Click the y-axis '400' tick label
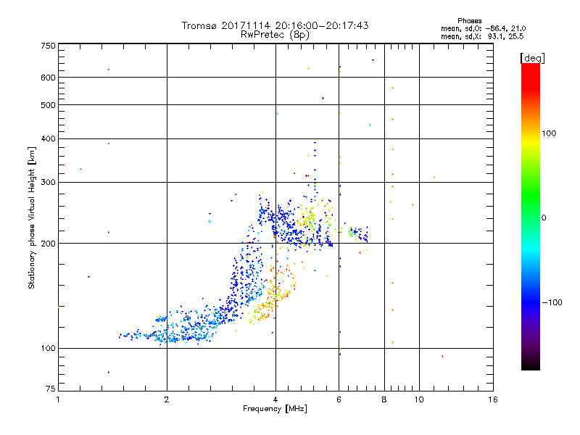This screenshot has height=435, width=580. click(48, 138)
